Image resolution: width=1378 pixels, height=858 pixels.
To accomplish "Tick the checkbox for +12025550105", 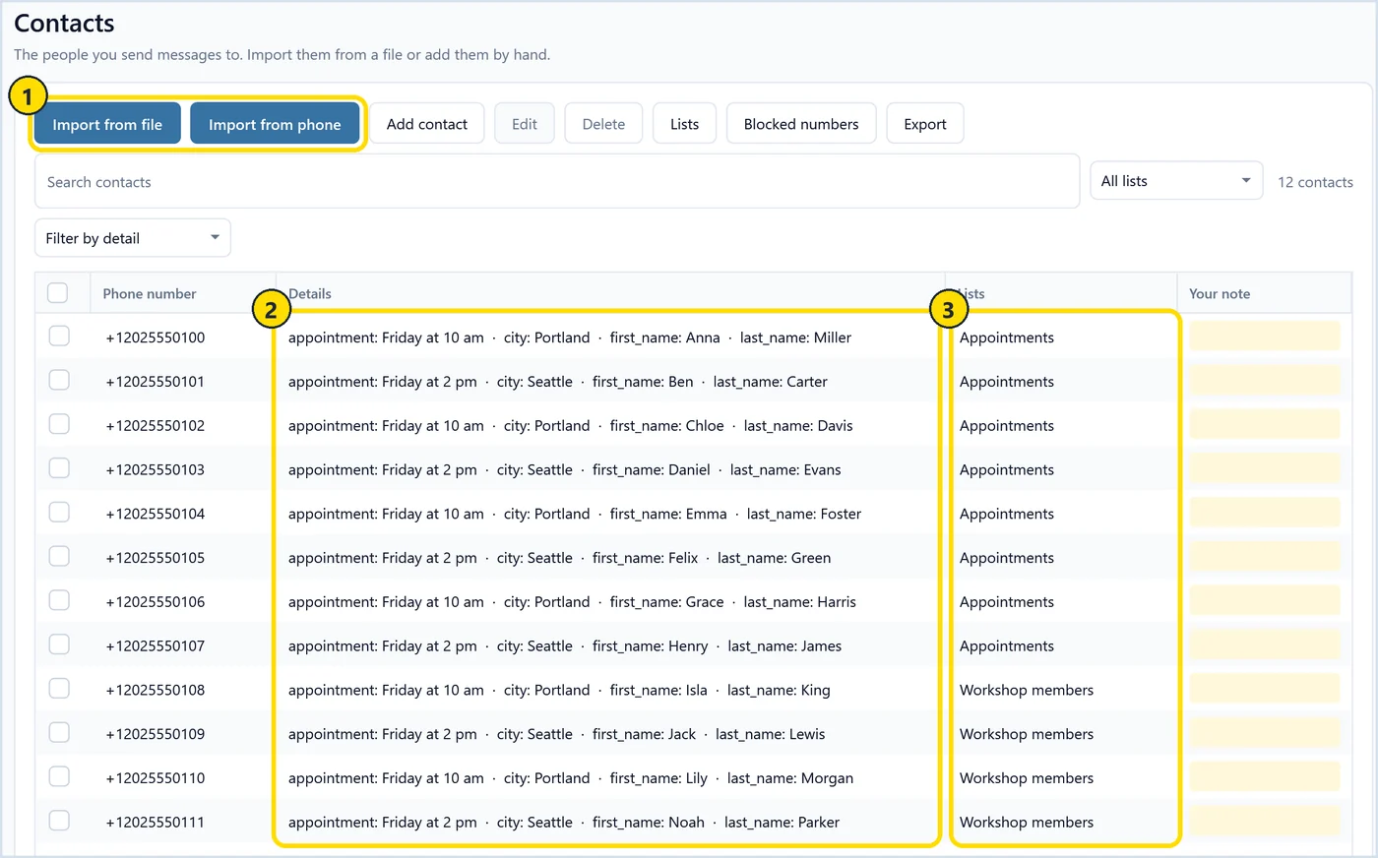I will pyautogui.click(x=59, y=557).
